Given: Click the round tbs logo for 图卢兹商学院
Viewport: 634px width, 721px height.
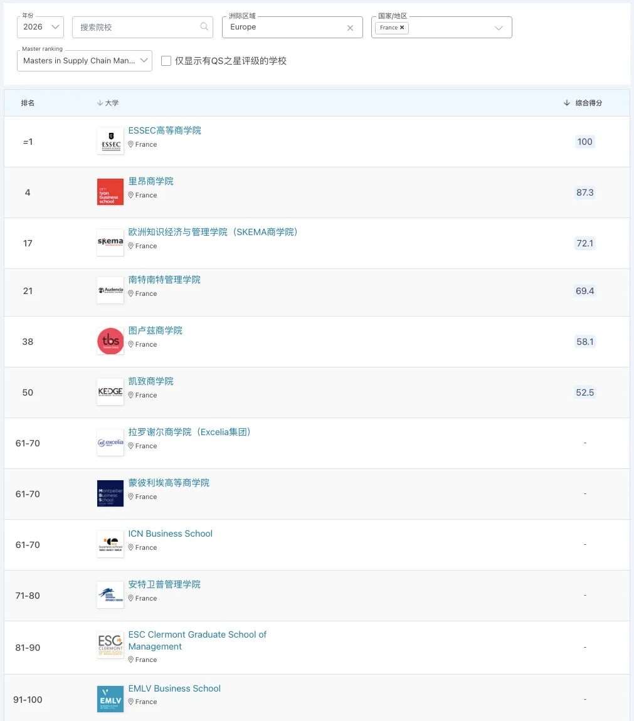Looking at the screenshot, I should [110, 341].
